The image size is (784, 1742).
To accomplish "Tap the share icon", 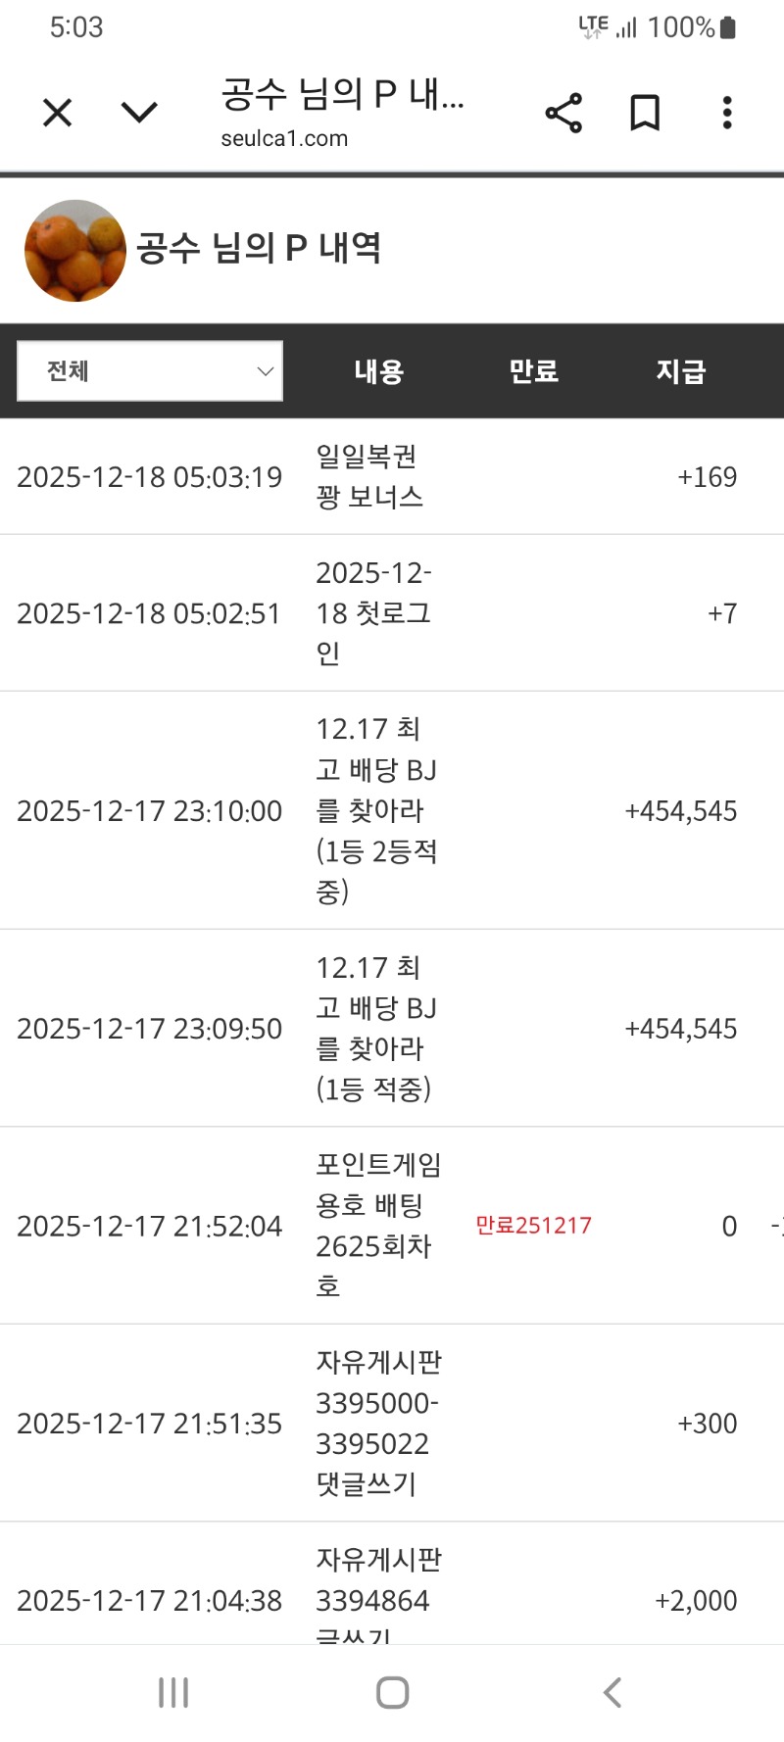I will coord(563,114).
